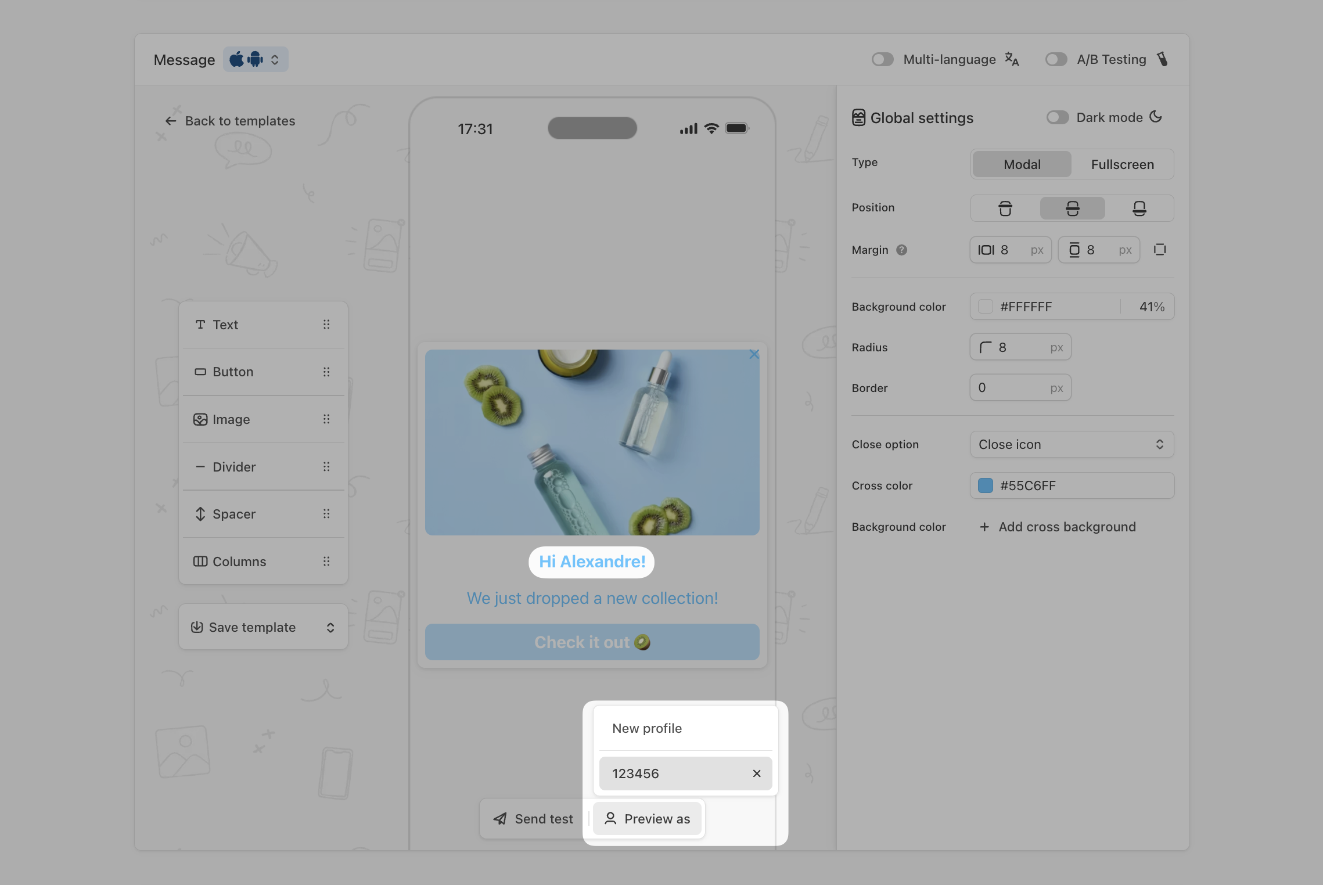Open the platform selector next to Message
This screenshot has width=1323, height=885.
click(x=256, y=59)
